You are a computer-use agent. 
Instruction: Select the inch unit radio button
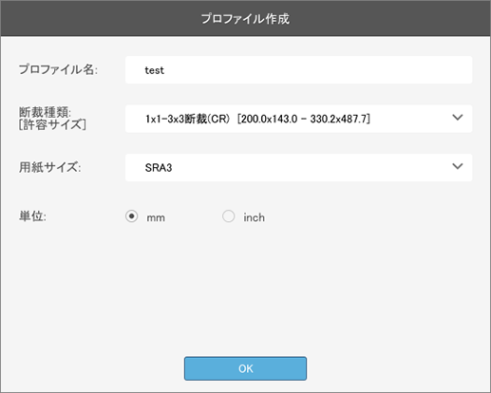pos(228,216)
